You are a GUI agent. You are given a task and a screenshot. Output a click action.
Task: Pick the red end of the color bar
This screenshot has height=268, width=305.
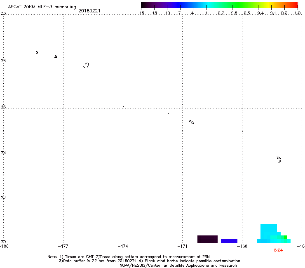pos(295,5)
